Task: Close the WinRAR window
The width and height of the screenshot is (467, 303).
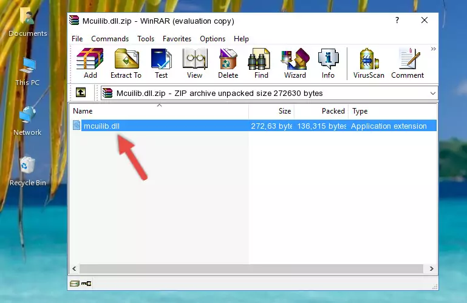Action: [424, 20]
